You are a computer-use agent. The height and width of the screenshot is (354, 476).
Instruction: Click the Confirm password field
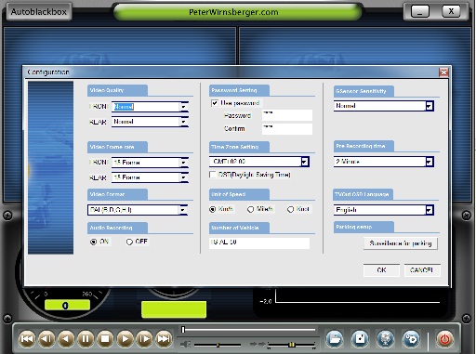click(x=287, y=129)
